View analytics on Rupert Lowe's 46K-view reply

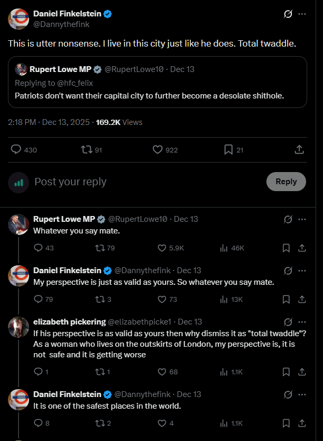click(x=224, y=248)
